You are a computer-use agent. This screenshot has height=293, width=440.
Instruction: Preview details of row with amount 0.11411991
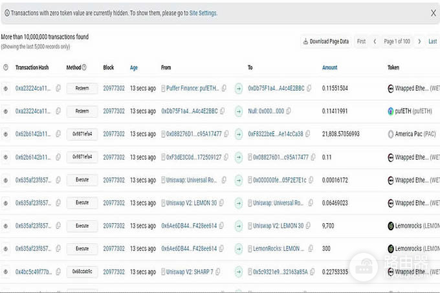point(6,111)
